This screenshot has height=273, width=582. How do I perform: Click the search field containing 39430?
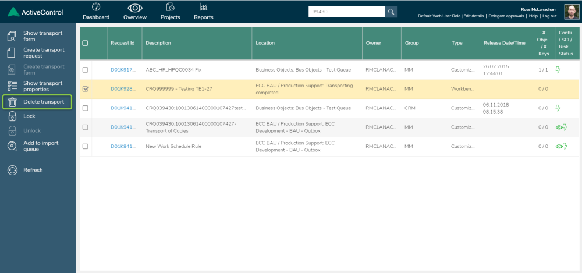coord(346,12)
